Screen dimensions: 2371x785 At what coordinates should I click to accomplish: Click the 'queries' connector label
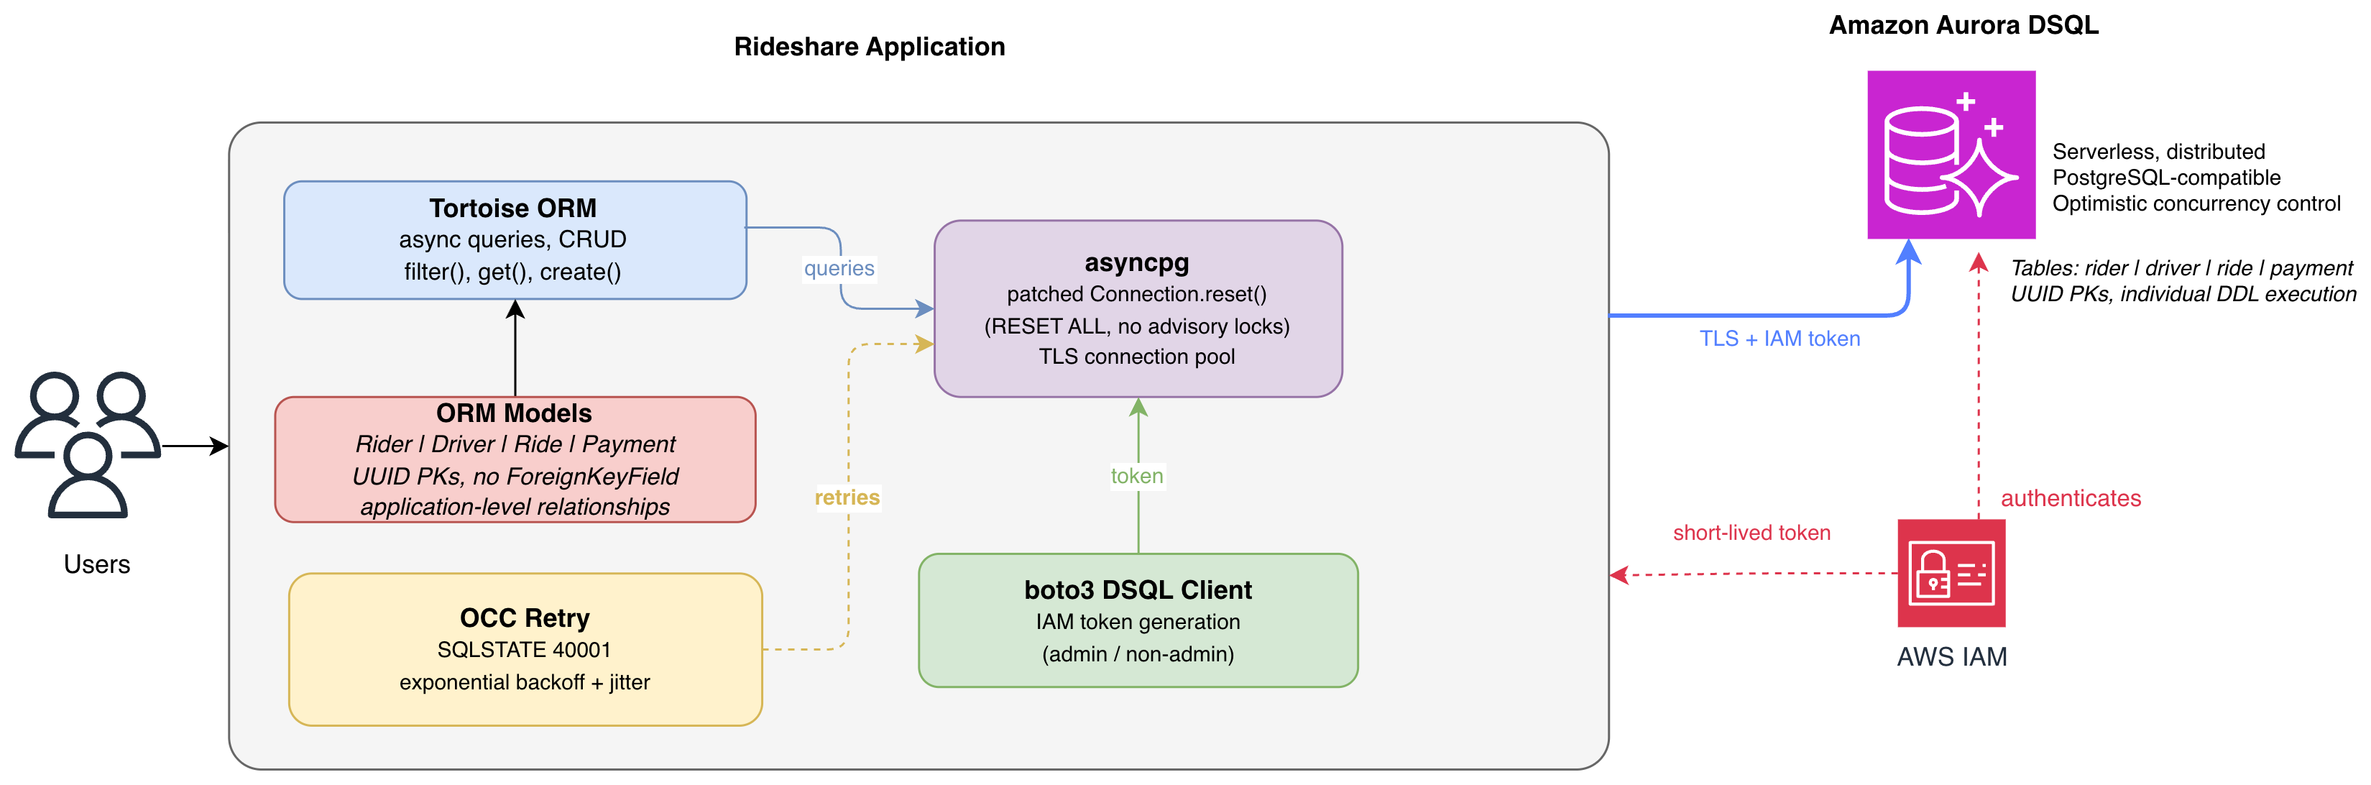point(839,269)
